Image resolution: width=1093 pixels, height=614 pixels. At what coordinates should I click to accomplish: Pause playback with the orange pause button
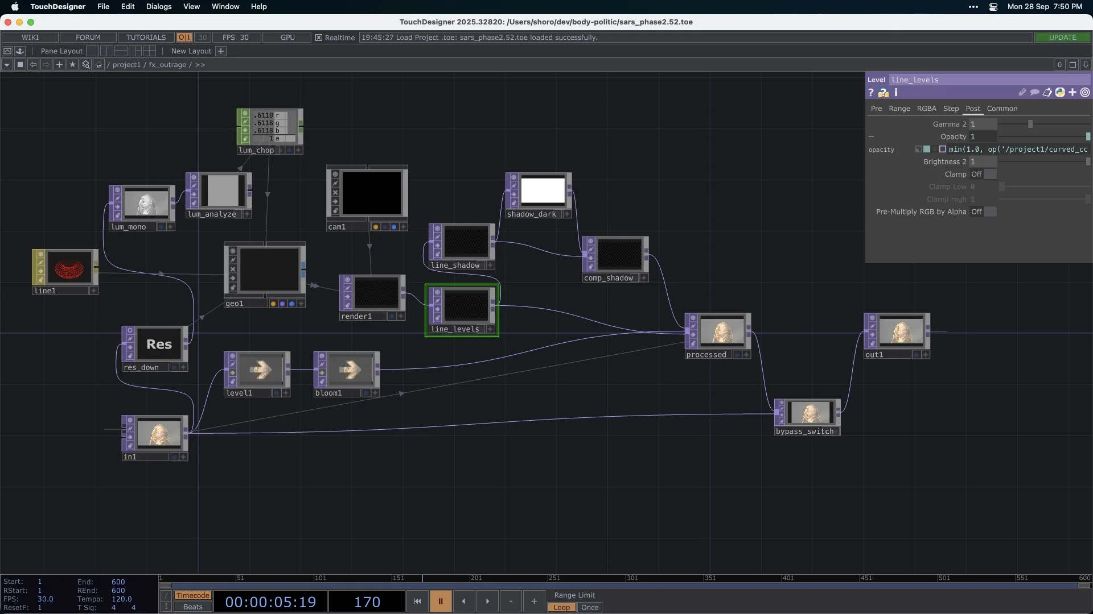pyautogui.click(x=440, y=601)
